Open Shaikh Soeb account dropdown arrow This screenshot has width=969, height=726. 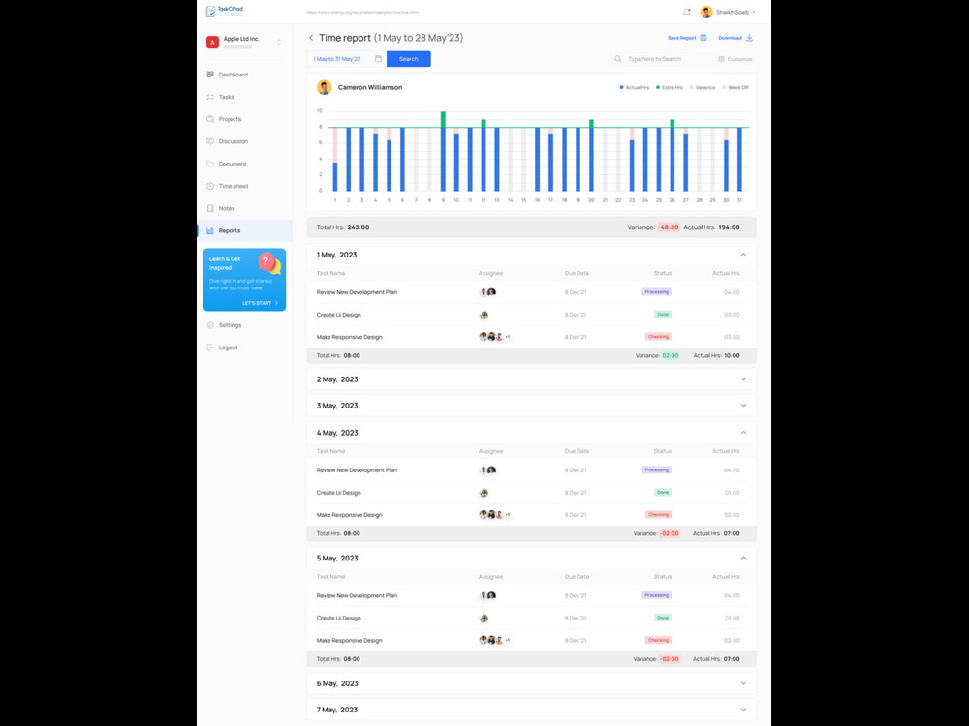pos(754,12)
